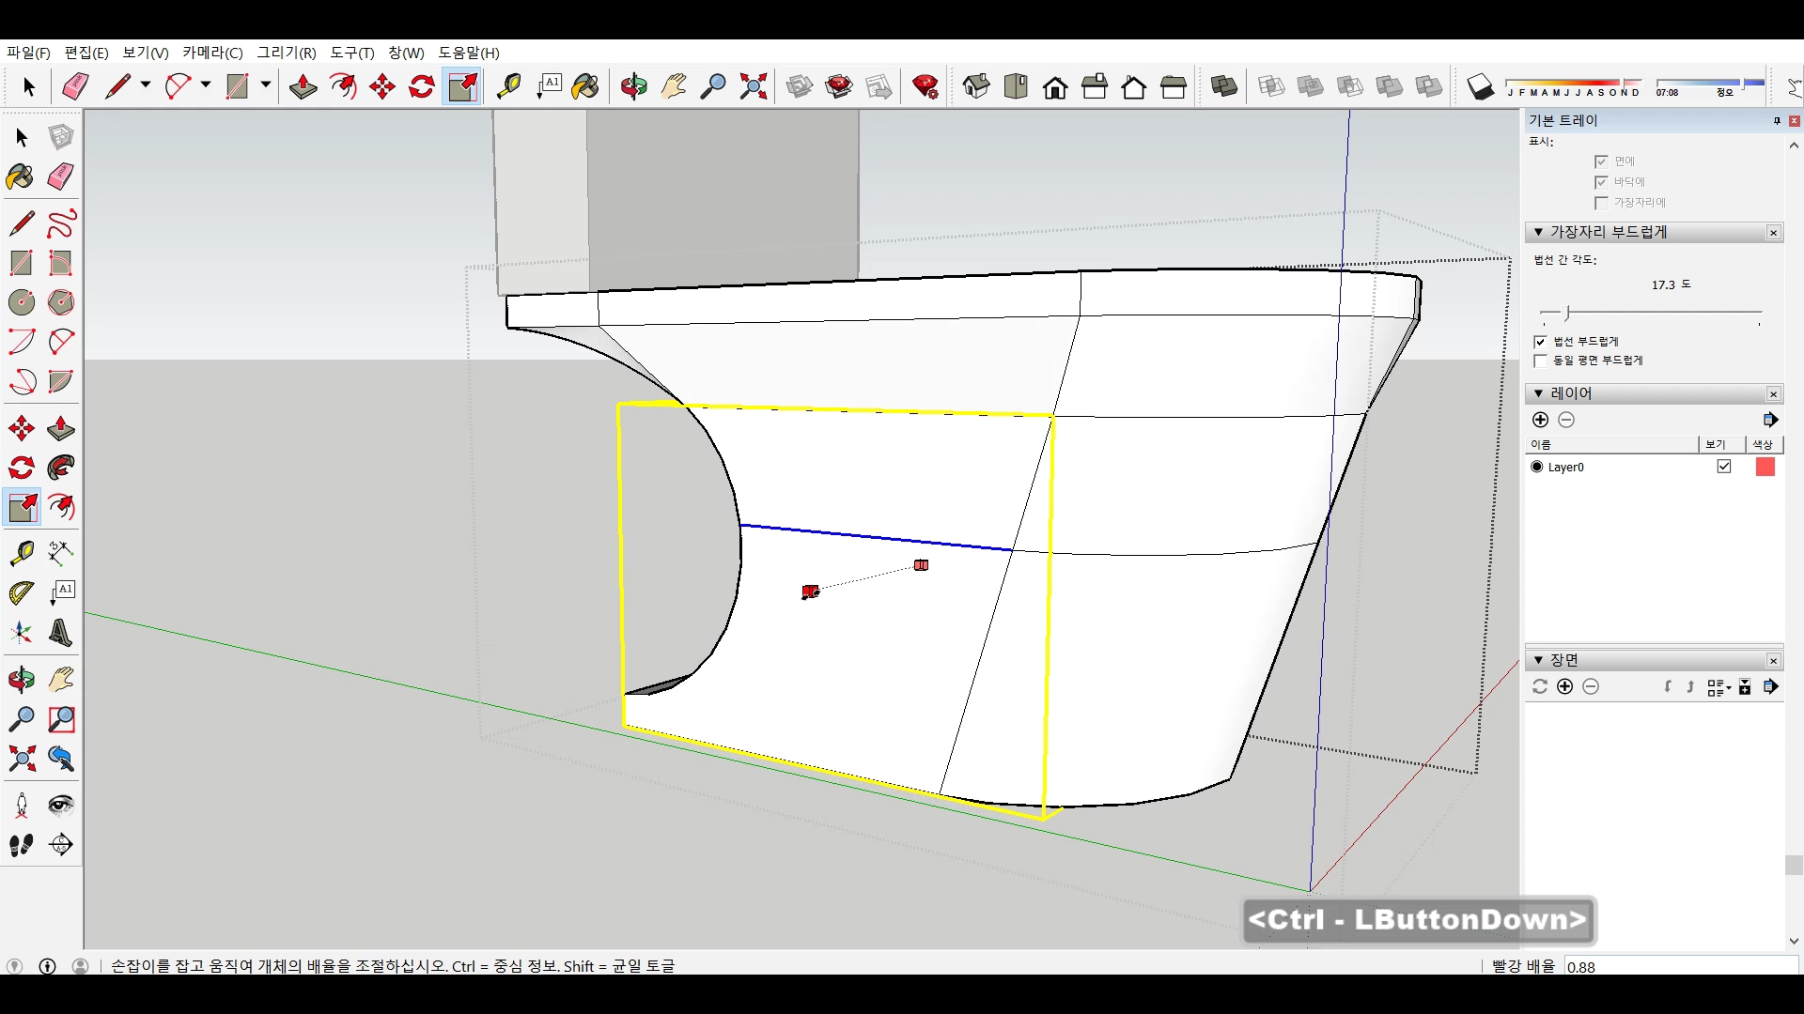Open the arc tool dropdown arrow
This screenshot has height=1014, width=1804.
206,84
